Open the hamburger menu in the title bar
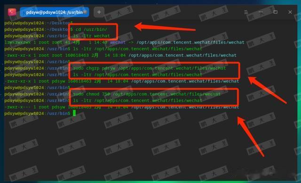Screen dimensions: 301x183 click(246, 12)
